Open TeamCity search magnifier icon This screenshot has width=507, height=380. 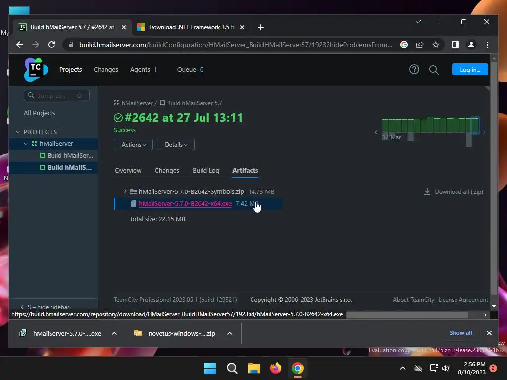click(434, 70)
